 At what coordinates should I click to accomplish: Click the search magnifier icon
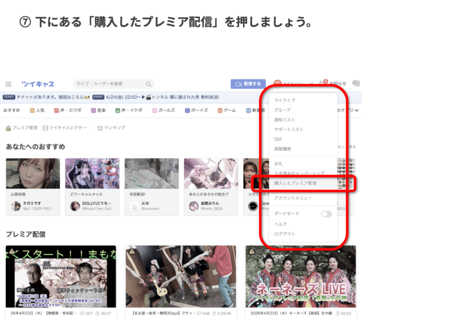149,84
